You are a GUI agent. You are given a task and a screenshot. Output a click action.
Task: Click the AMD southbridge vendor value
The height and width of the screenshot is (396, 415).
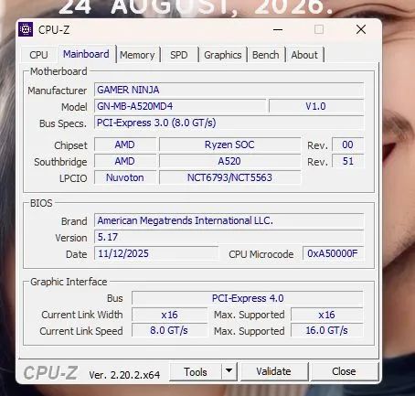(125, 161)
